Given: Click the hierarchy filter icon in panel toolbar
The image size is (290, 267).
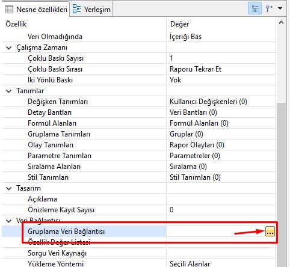Looking at the screenshot, I should [x=269, y=8].
